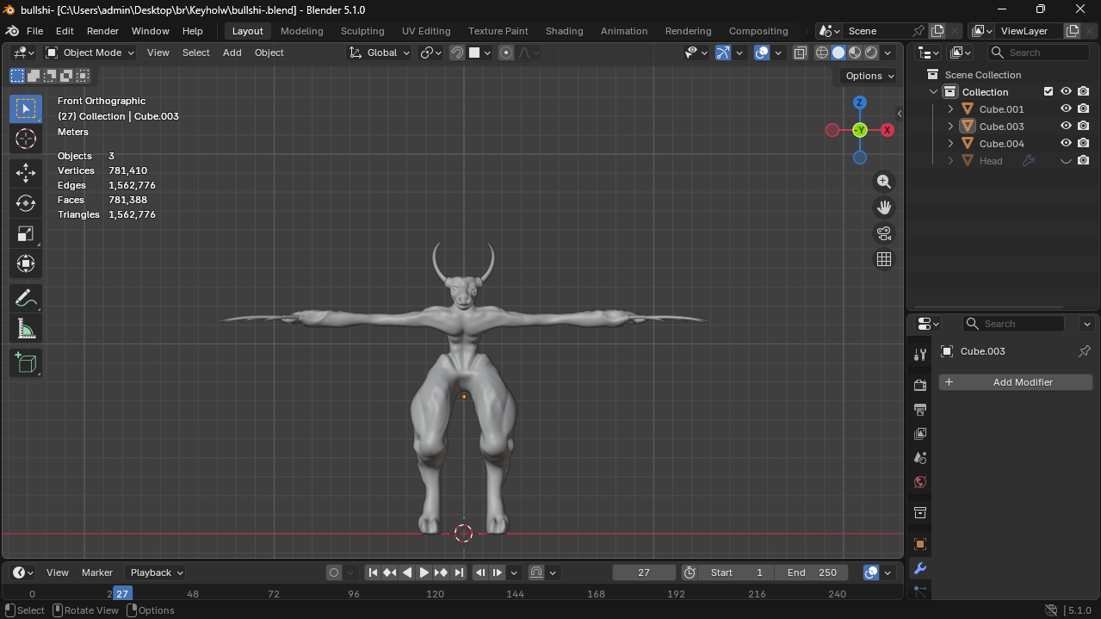Select the Move tool in the toolbar
The width and height of the screenshot is (1101, 619).
pos(26,172)
